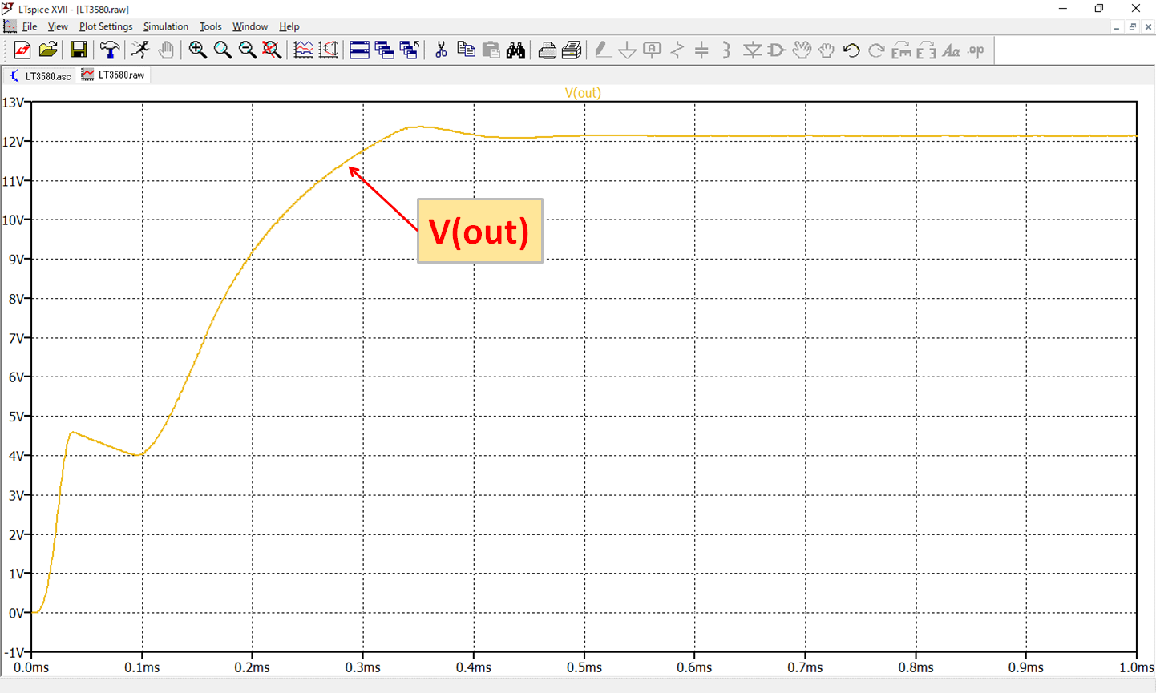
Task: Tile windows horizontally via toolbar icon
Action: [x=359, y=50]
